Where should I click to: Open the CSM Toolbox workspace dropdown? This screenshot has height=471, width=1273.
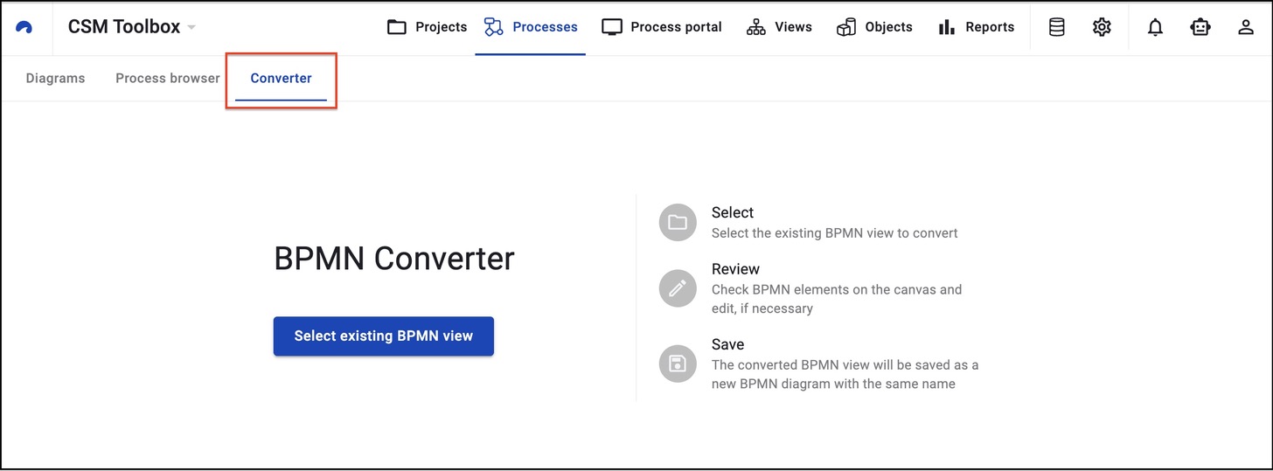pos(132,27)
